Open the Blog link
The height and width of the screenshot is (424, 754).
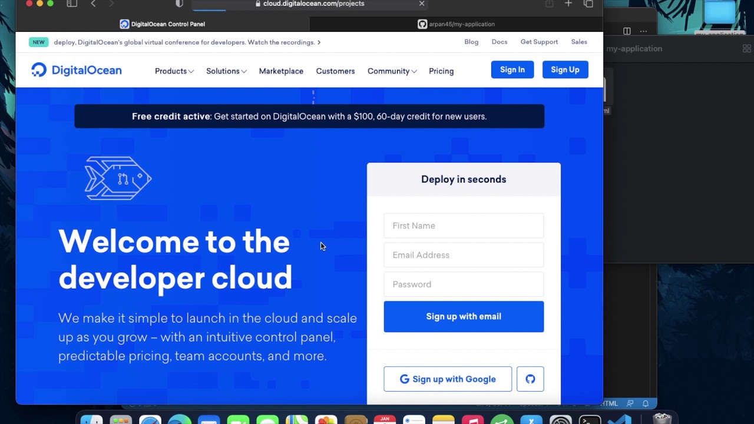point(471,42)
